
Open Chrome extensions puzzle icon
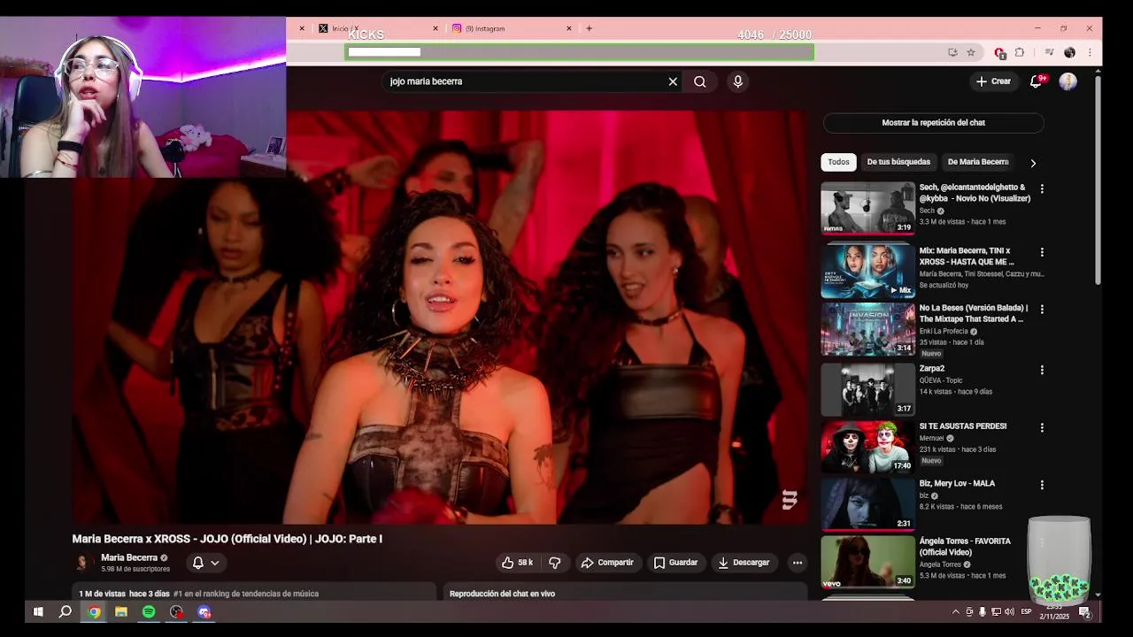click(x=1020, y=53)
